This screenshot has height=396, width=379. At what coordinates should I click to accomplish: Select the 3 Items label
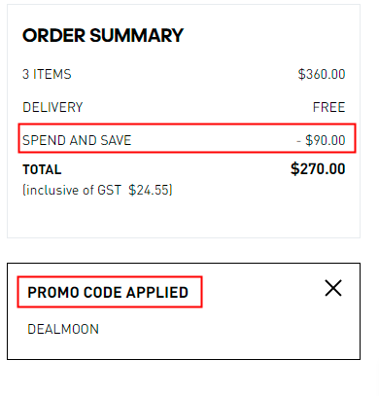pos(47,74)
